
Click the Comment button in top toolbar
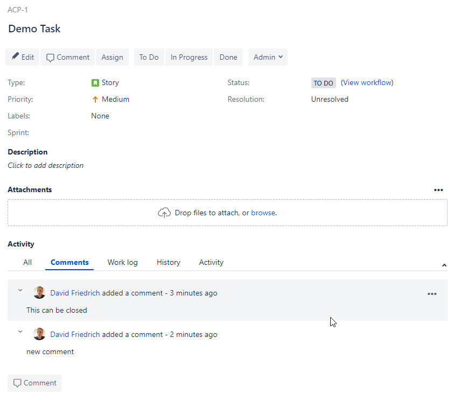68,57
